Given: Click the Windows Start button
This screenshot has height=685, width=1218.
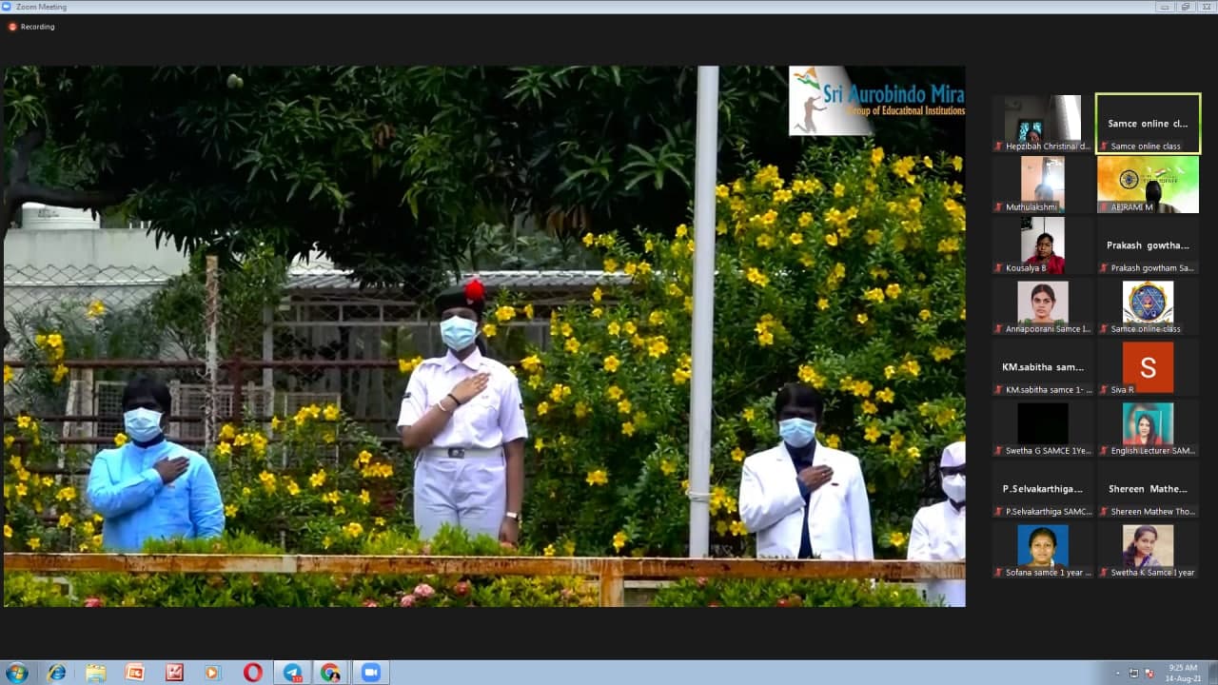Looking at the screenshot, I should pyautogui.click(x=16, y=673).
